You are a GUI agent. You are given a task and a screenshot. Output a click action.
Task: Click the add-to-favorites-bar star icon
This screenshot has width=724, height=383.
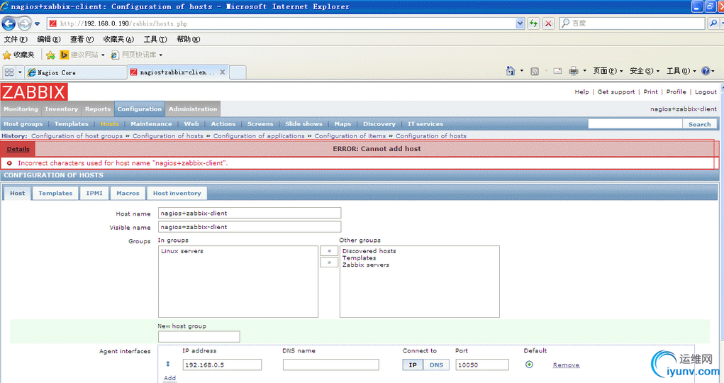pos(50,55)
